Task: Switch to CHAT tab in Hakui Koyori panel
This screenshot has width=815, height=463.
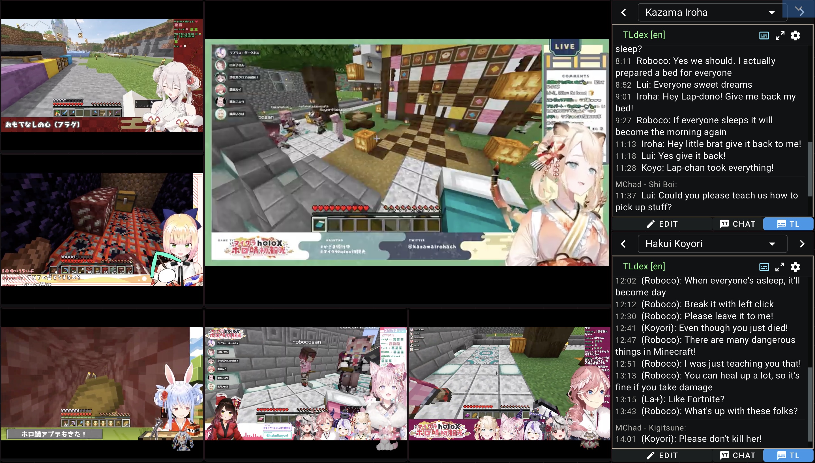Action: click(738, 455)
